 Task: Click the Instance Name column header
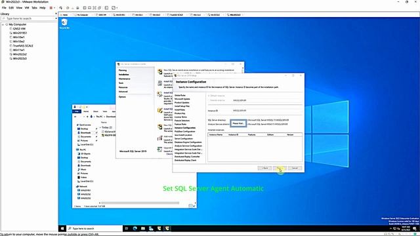[216, 135]
